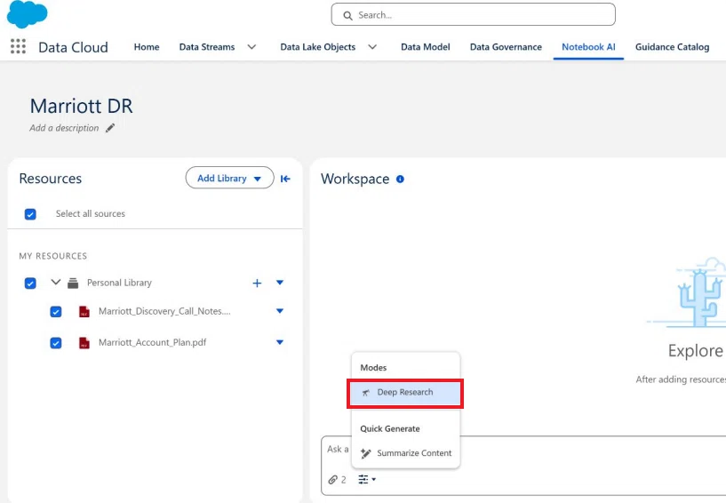Click the Marriott_Discovery_Call_Notes PDF icon

point(84,311)
